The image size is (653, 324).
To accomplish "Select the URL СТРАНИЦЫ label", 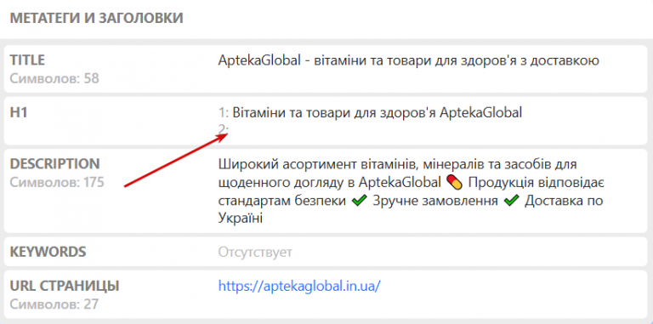I will coord(65,286).
